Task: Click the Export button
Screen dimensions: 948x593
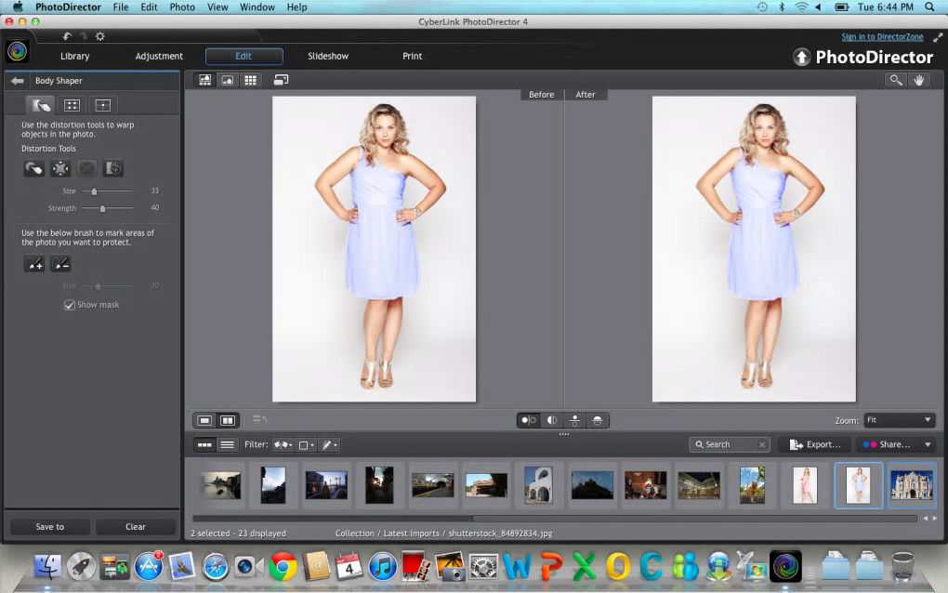Action: (814, 444)
